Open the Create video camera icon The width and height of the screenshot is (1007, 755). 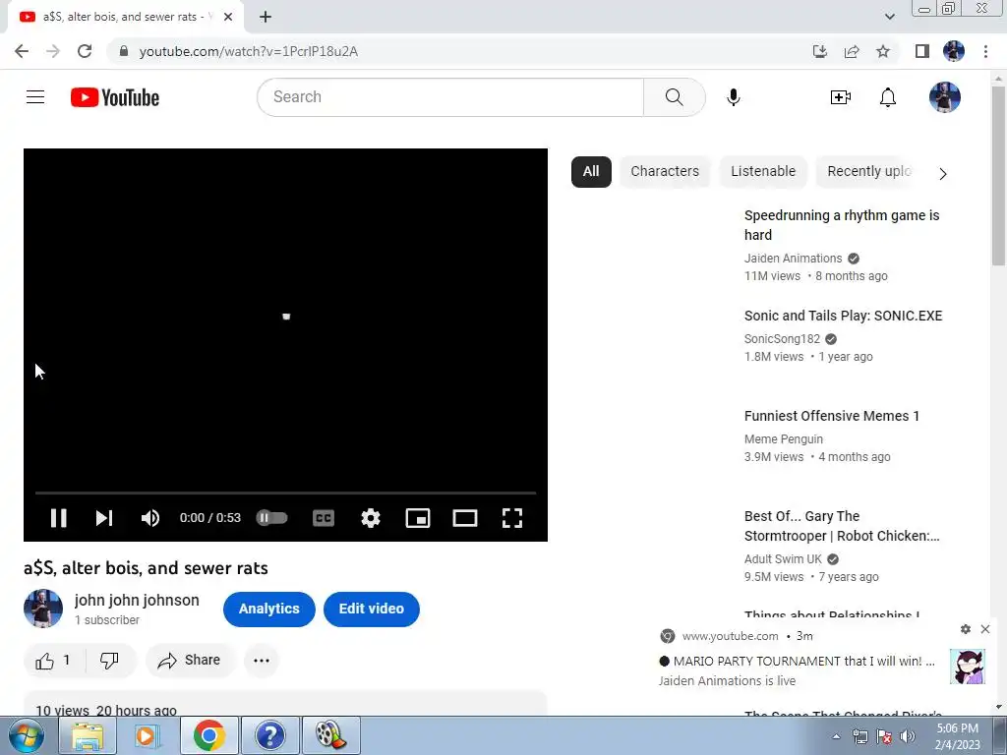pos(840,97)
